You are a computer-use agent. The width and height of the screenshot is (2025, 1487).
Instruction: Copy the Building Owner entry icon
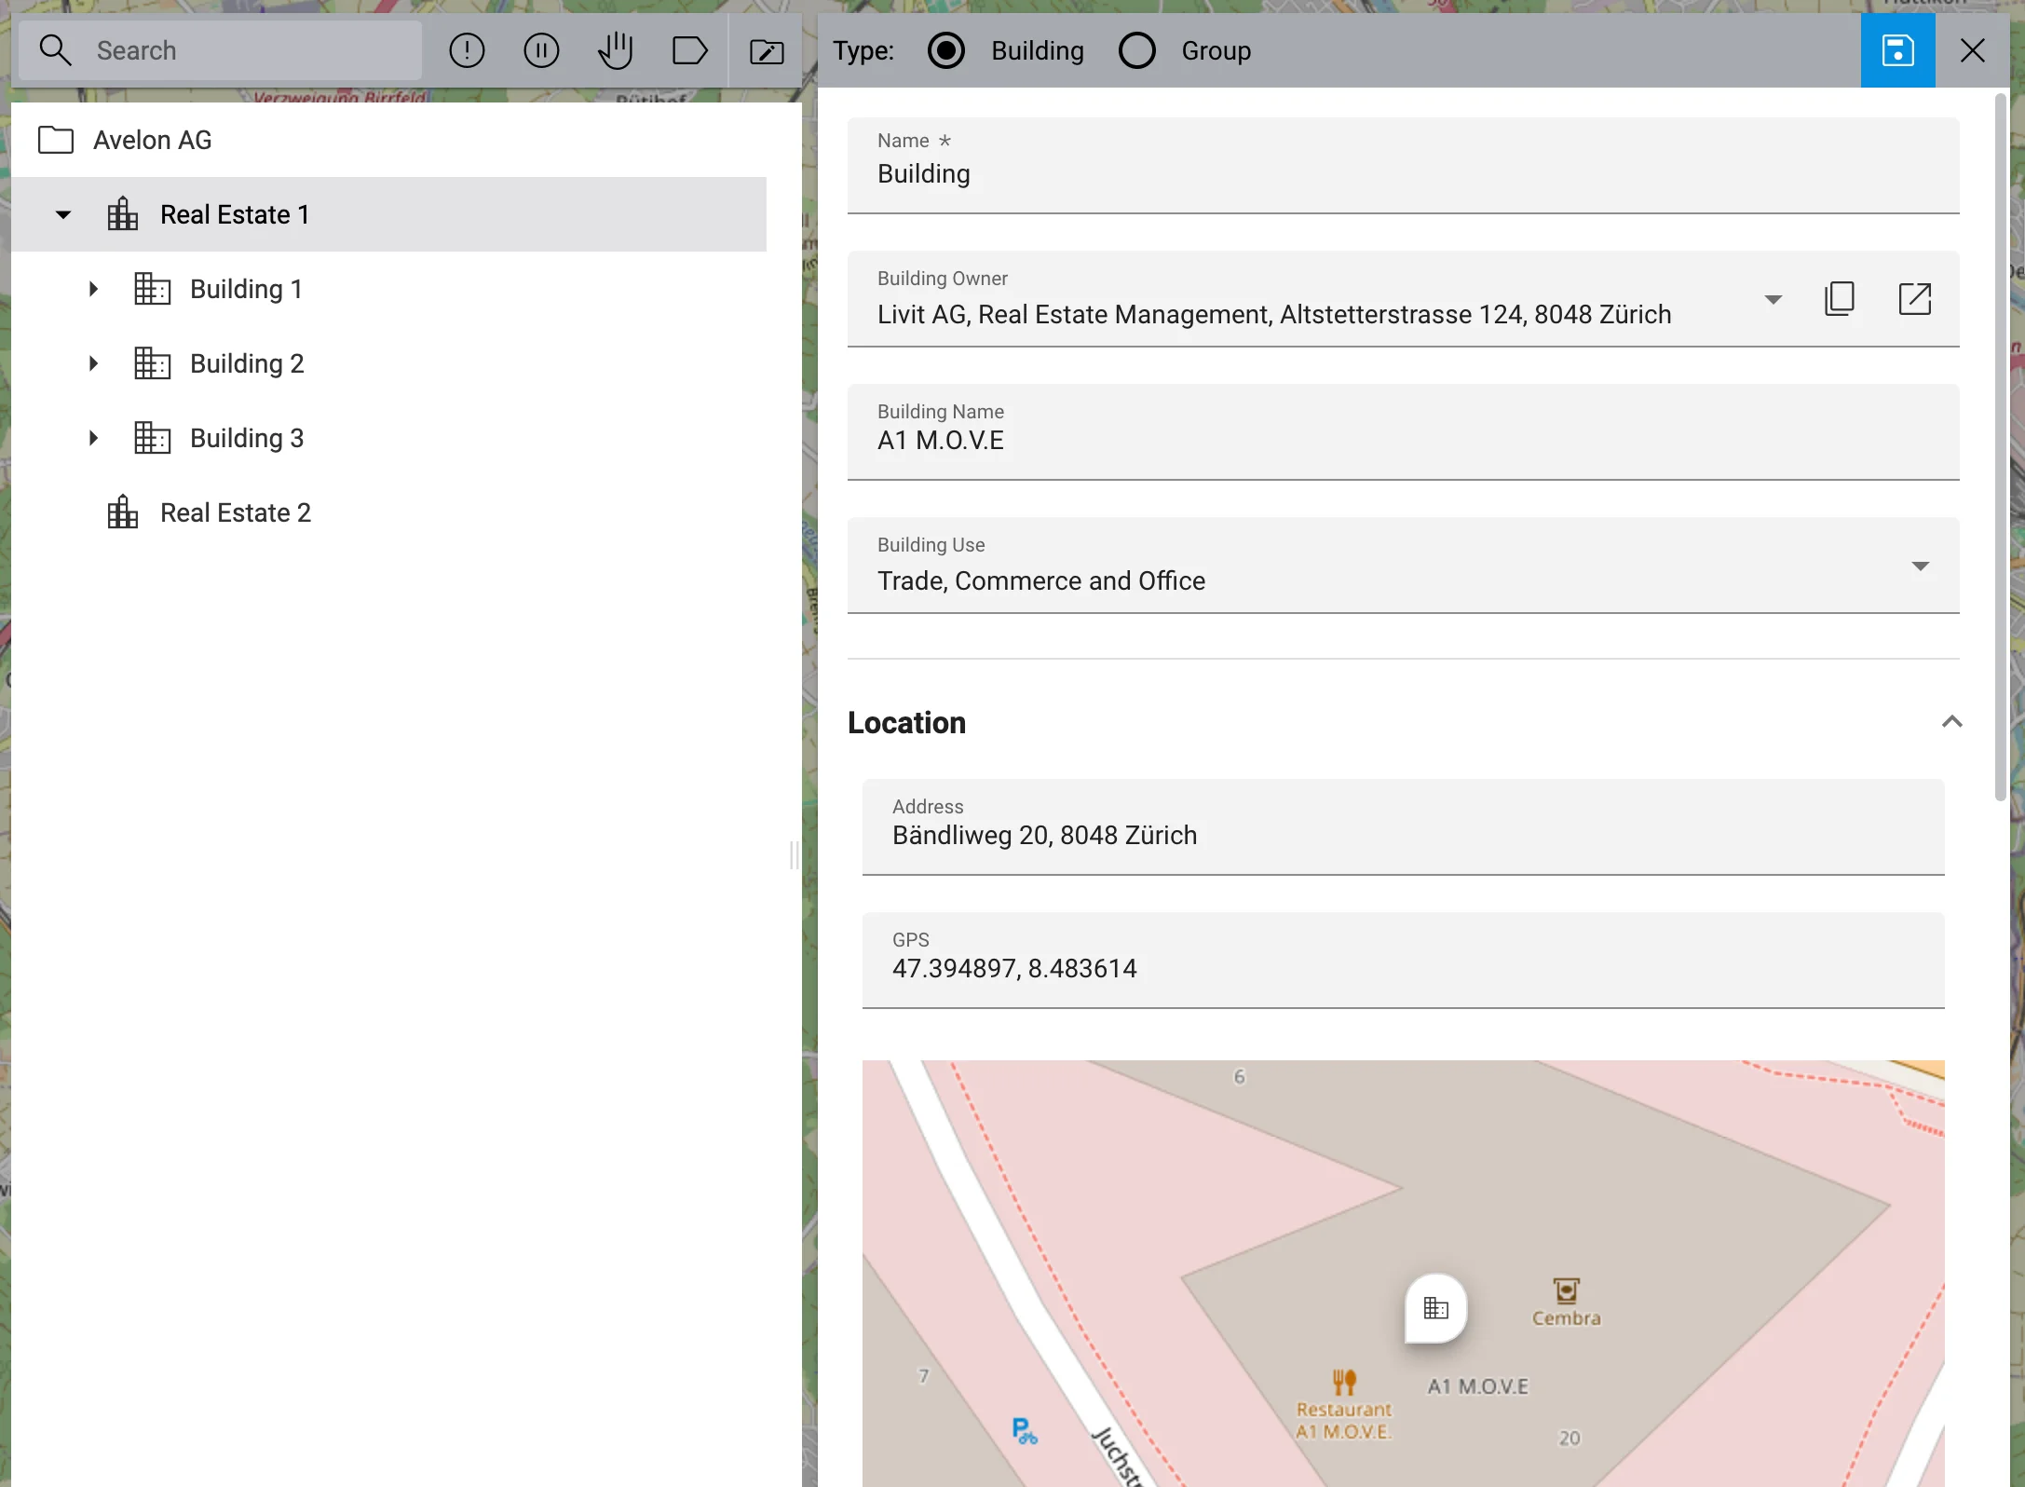[1840, 299]
